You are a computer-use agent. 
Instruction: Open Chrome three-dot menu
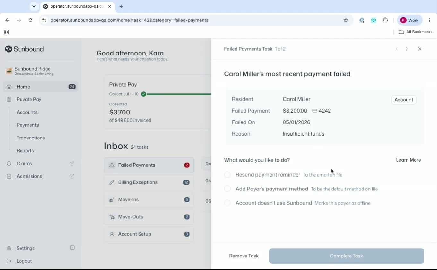(430, 20)
